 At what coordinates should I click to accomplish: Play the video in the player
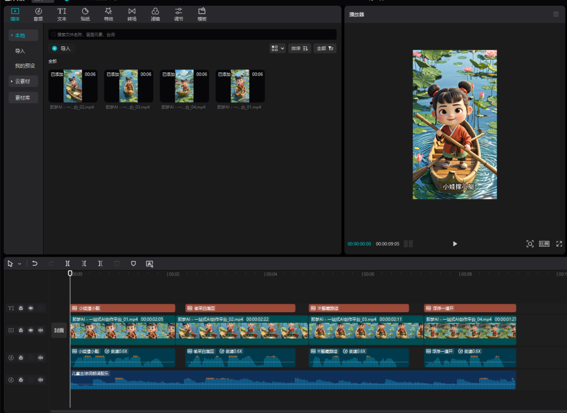pyautogui.click(x=455, y=243)
